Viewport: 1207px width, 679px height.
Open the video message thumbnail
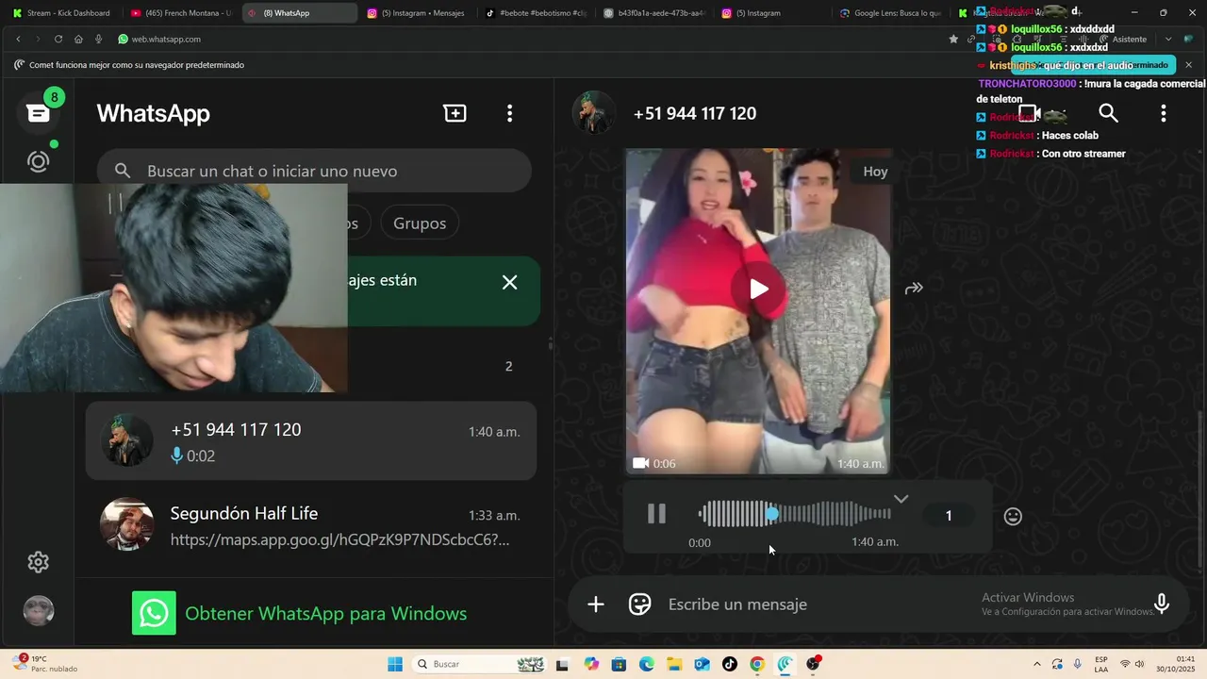pyautogui.click(x=758, y=311)
